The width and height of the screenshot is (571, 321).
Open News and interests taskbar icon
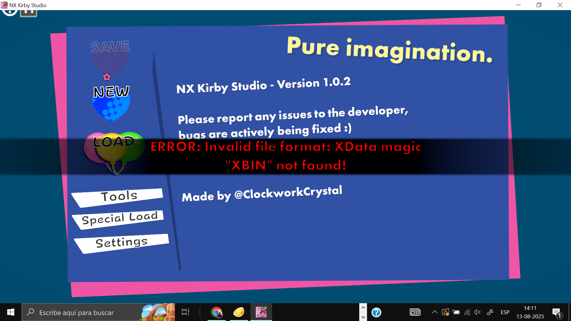[x=415, y=312]
